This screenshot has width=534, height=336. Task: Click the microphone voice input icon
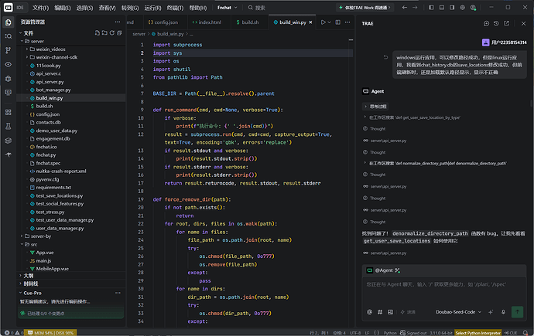(x=503, y=312)
